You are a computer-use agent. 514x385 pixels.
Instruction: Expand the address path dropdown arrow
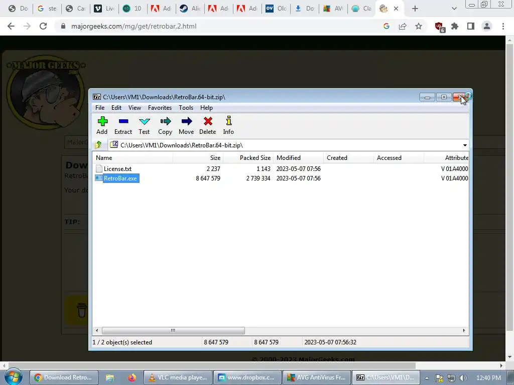(x=465, y=145)
